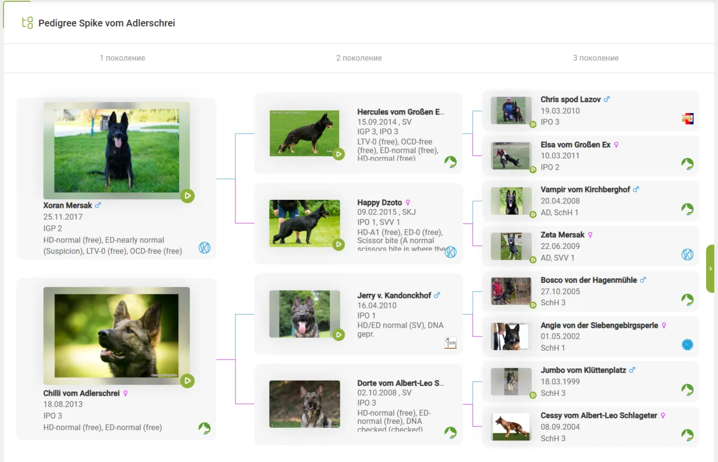Open Cessy vom Albert-Leo Schlageter thumbnail

click(x=511, y=427)
